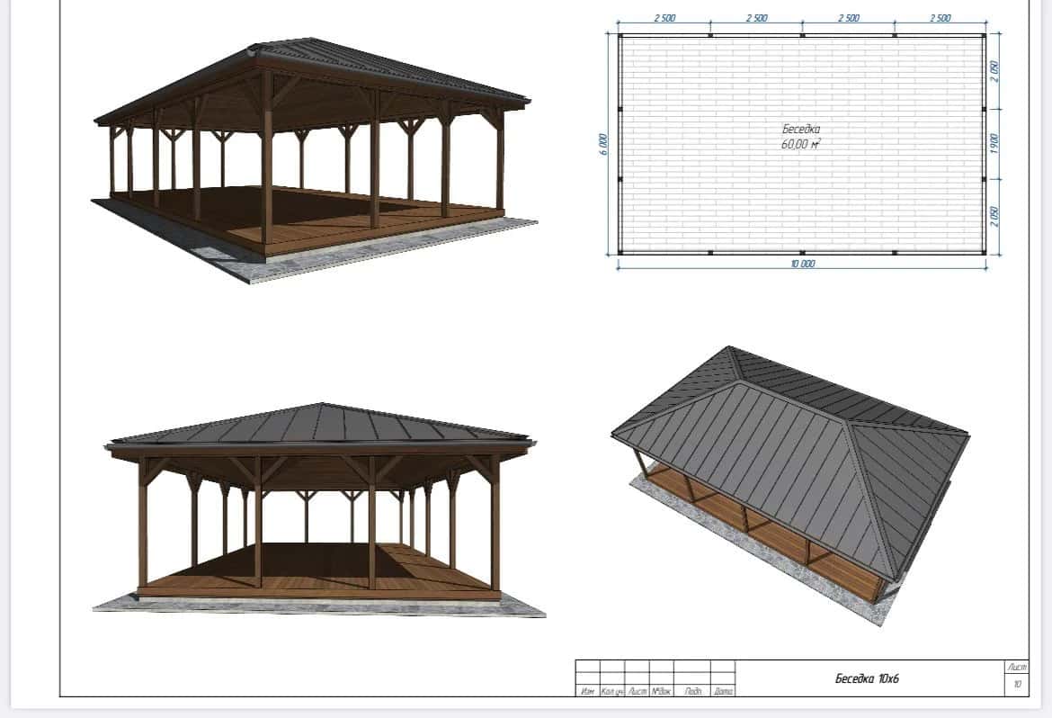Click the '№док' column cell
This screenshot has height=718, width=1052.
point(662,691)
